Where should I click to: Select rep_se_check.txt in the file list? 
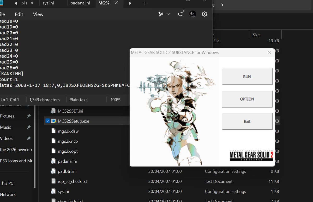(x=73, y=181)
